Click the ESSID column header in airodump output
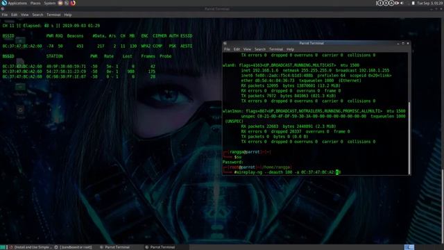The image size is (444, 250). pyautogui.click(x=186, y=36)
